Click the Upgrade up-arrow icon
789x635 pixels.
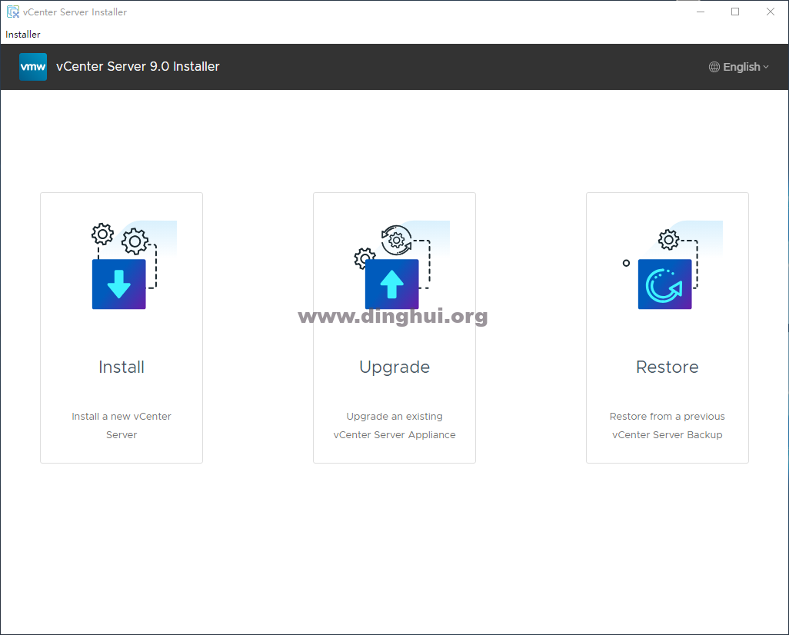point(391,284)
